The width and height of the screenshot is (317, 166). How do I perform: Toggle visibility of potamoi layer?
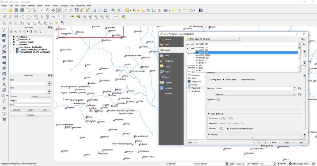(x=14, y=45)
